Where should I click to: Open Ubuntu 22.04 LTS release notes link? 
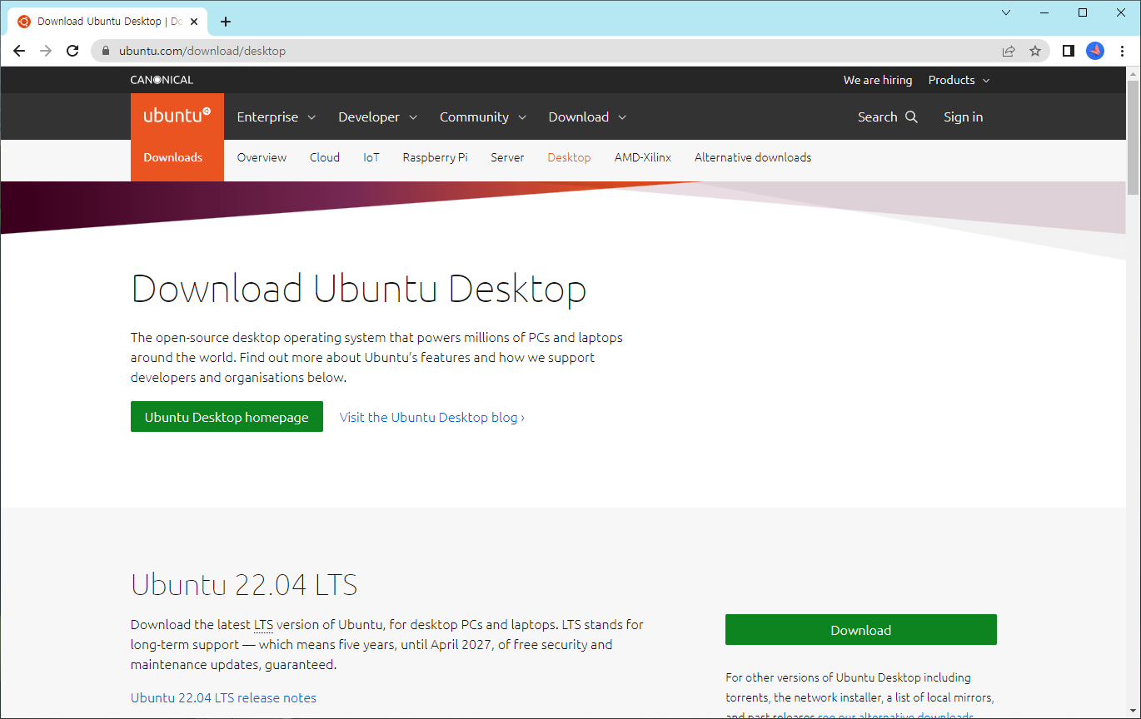point(223,697)
